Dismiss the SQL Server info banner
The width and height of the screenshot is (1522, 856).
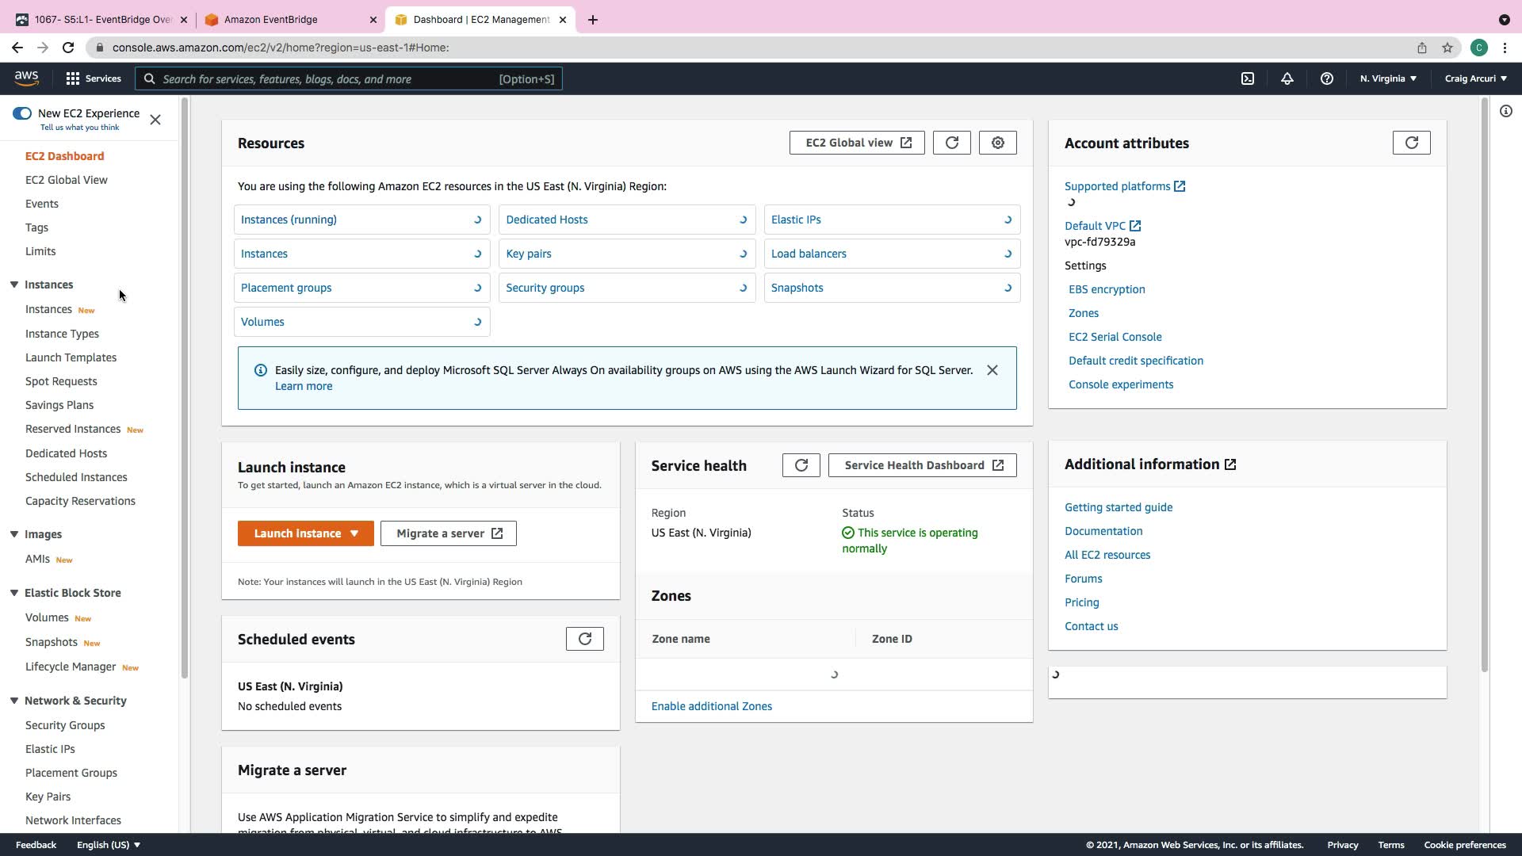point(992,370)
